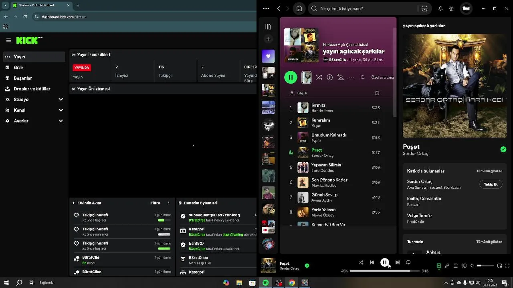
Task: Open the connect to a device icon
Action: [464, 266]
